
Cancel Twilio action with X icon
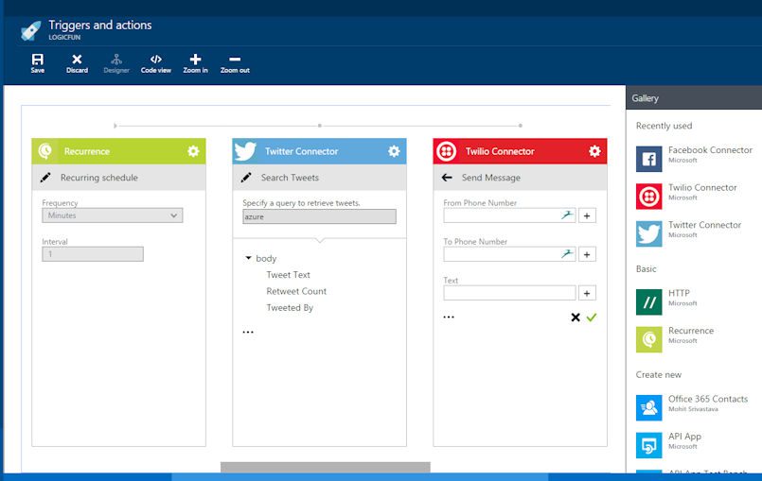tap(576, 318)
